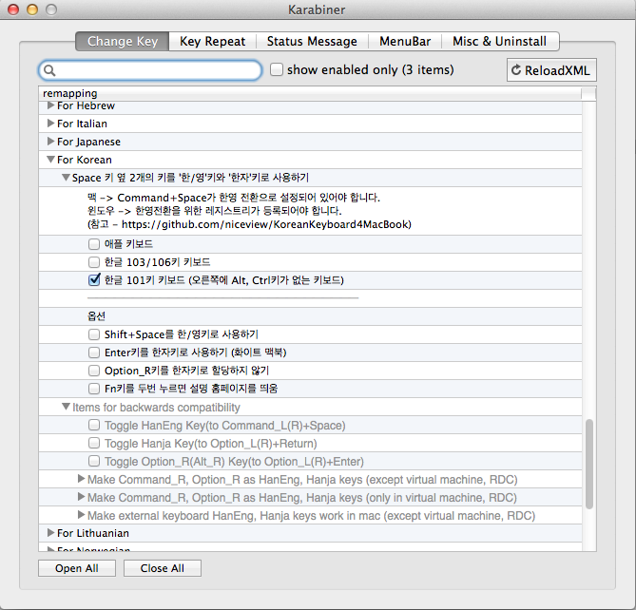The width and height of the screenshot is (636, 610).
Task: Enable Shift+Space를 한/영키로 사용하기 checkbox
Action: coord(94,334)
